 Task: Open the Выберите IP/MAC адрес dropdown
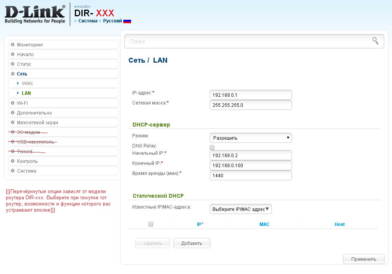240,209
